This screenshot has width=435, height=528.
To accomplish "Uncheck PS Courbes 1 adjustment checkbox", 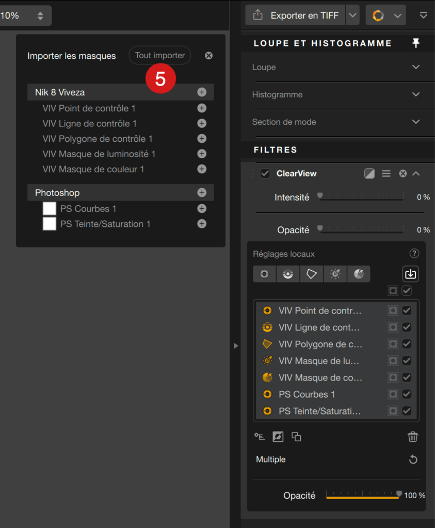I will (407, 394).
